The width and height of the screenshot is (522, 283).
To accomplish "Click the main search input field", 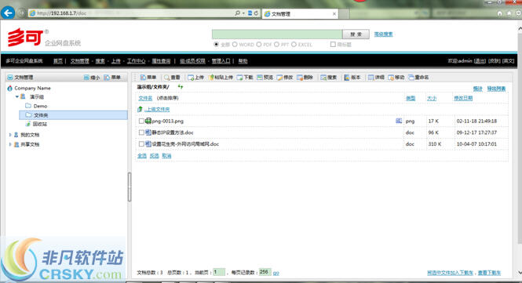I will click(x=277, y=34).
